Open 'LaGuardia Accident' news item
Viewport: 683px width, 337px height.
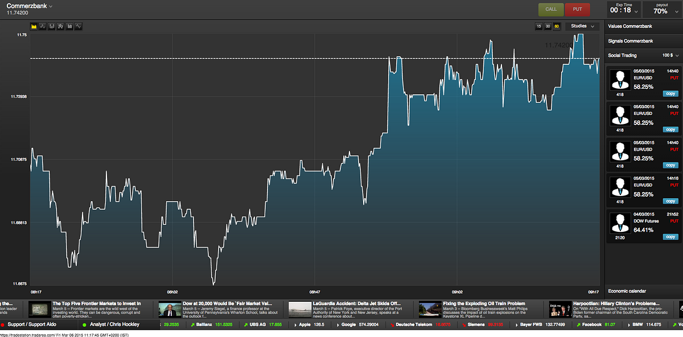point(357,303)
